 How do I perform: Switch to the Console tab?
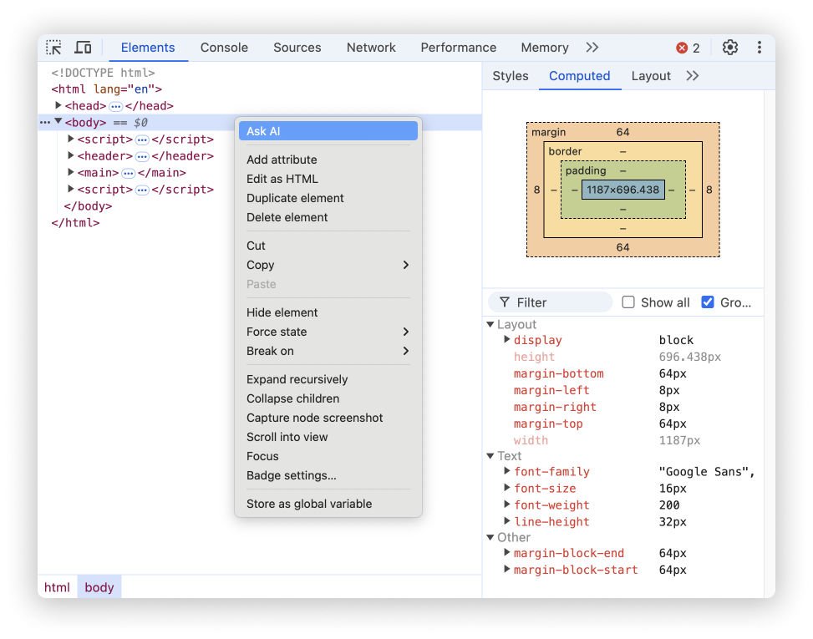pos(223,48)
